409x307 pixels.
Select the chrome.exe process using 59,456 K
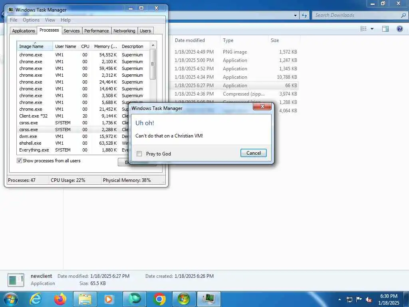coord(83,68)
